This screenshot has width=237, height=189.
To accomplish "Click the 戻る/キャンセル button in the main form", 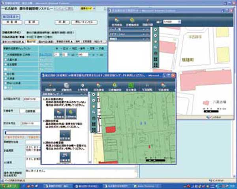I will coord(85,22).
